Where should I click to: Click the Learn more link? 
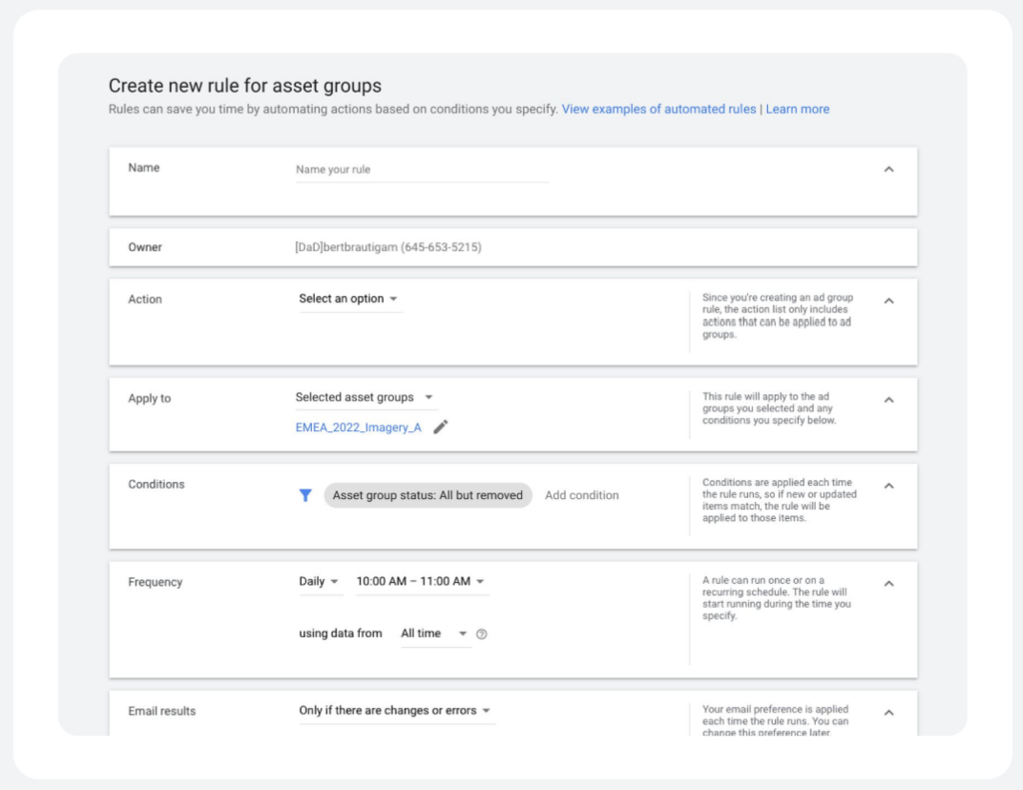pyautogui.click(x=798, y=109)
